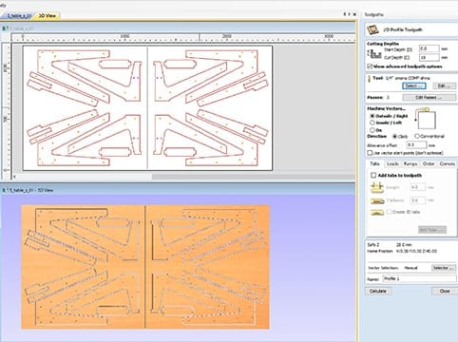Image resolution: width=458 pixels, height=342 pixels.
Task: Click the left arrow in view tab strip
Action: (x=344, y=14)
